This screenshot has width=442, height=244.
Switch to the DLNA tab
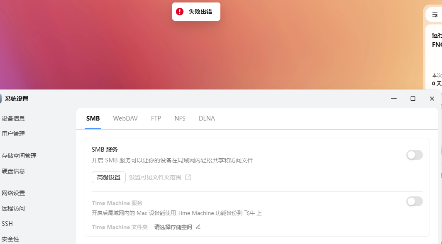207,118
